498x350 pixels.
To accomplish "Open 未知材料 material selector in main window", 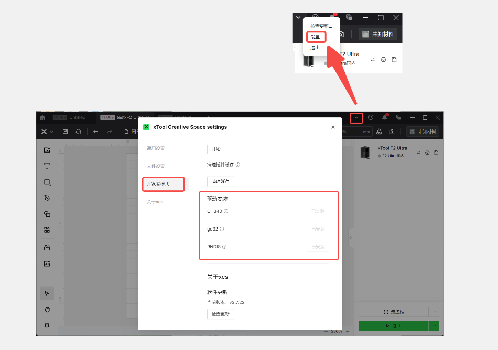I will [x=423, y=132].
